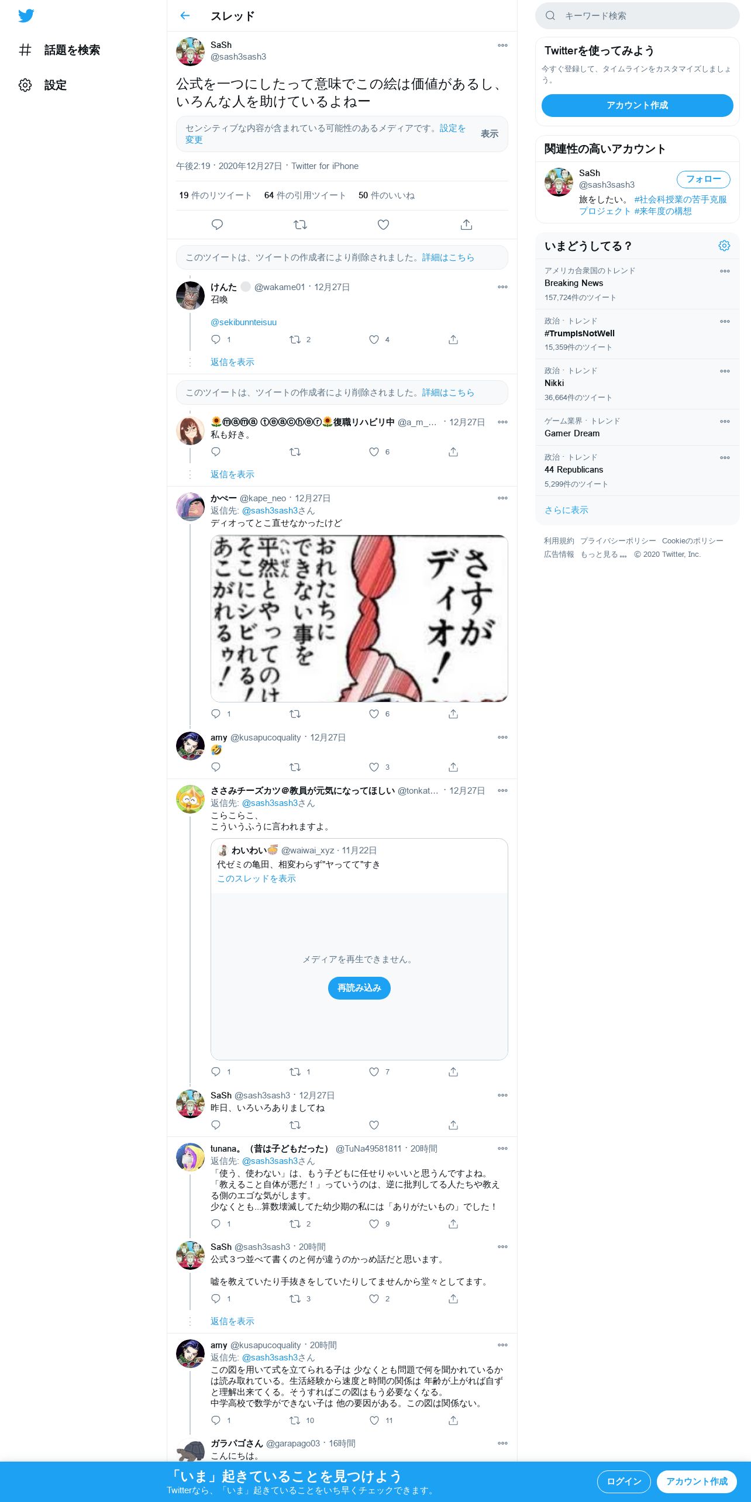Share the main tweet via share icon
751x1502 pixels.
[466, 225]
